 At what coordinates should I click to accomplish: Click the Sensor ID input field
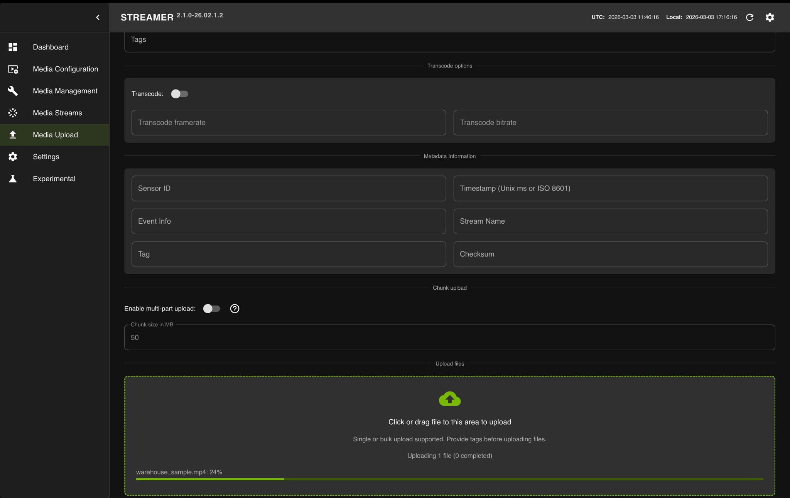coord(289,189)
